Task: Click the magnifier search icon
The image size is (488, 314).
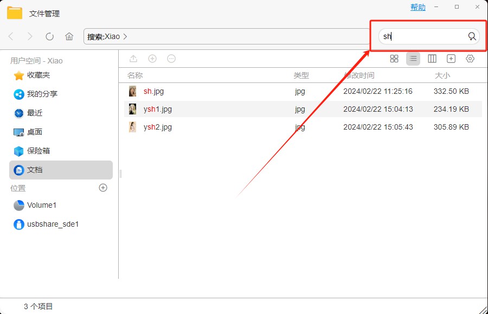Action: click(472, 36)
